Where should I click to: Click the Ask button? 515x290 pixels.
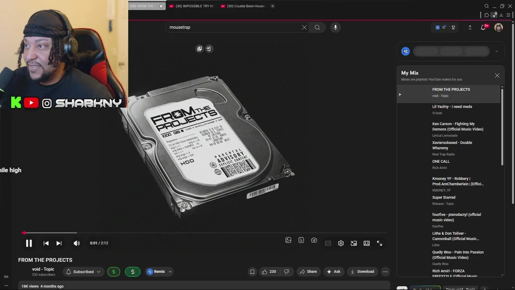pos(334,271)
